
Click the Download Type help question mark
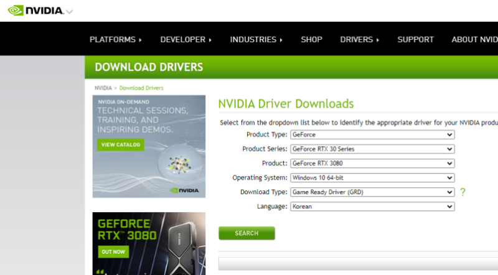(x=463, y=192)
